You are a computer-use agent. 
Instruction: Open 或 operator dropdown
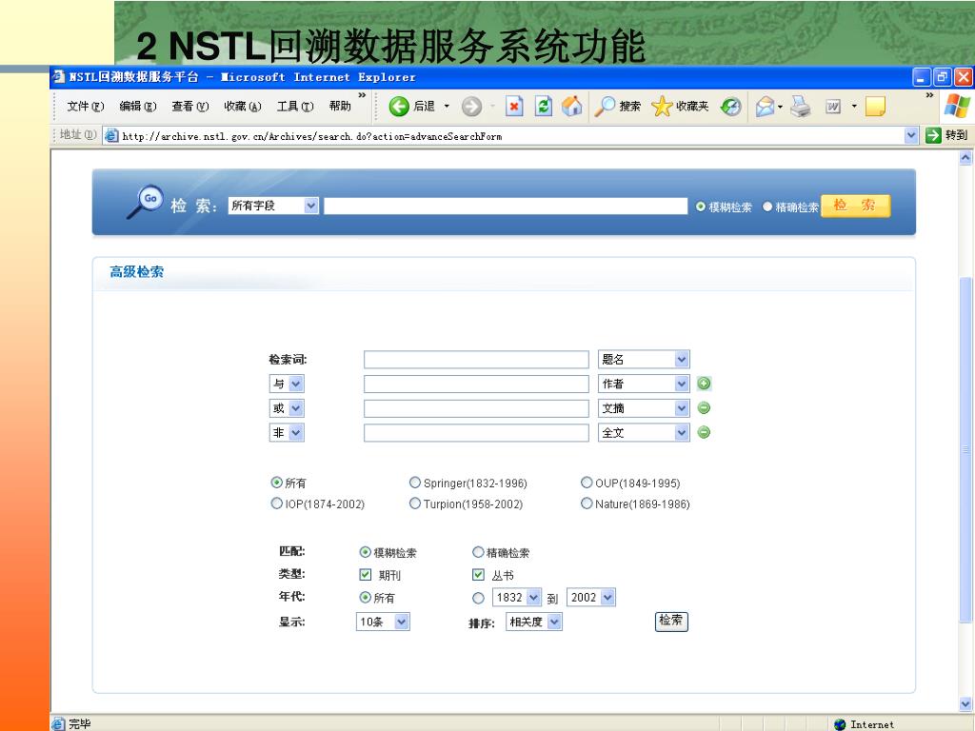tap(287, 407)
